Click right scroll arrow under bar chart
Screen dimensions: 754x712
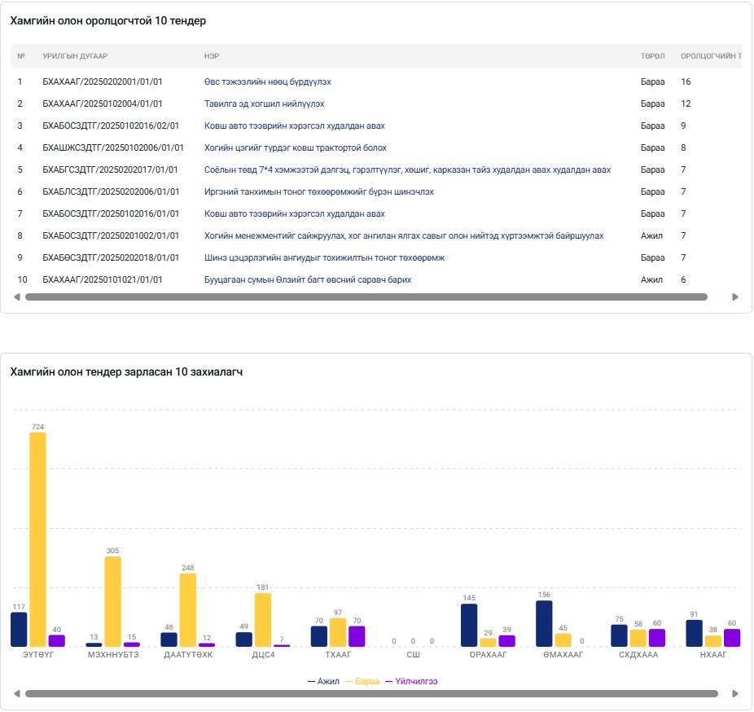pyautogui.click(x=735, y=694)
